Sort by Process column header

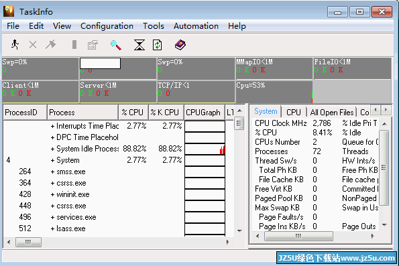click(x=82, y=113)
